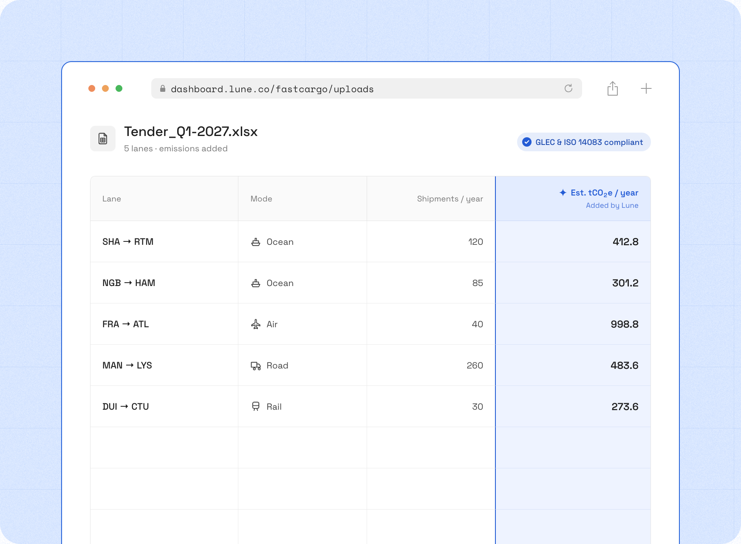Click the green maximize window dot
The height and width of the screenshot is (544, 741).
tap(119, 88)
